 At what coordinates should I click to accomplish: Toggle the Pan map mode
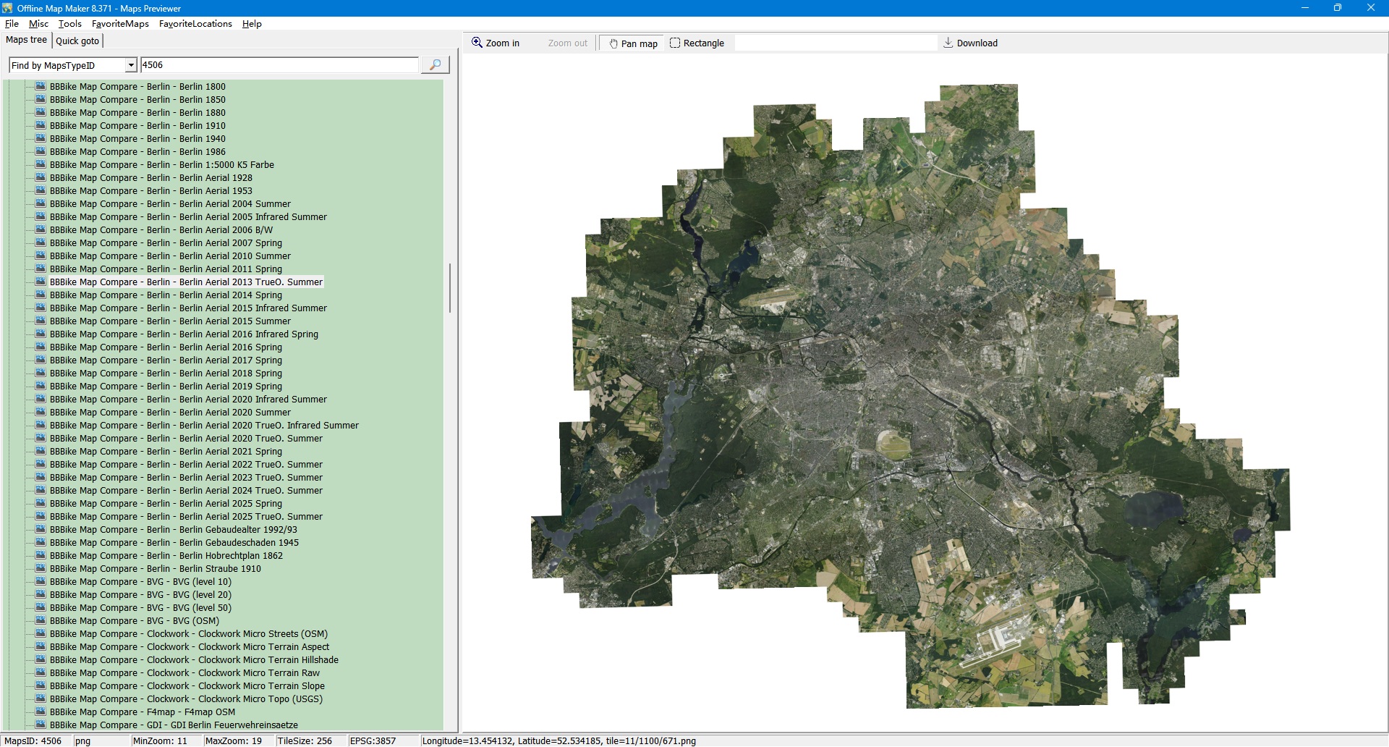point(633,43)
